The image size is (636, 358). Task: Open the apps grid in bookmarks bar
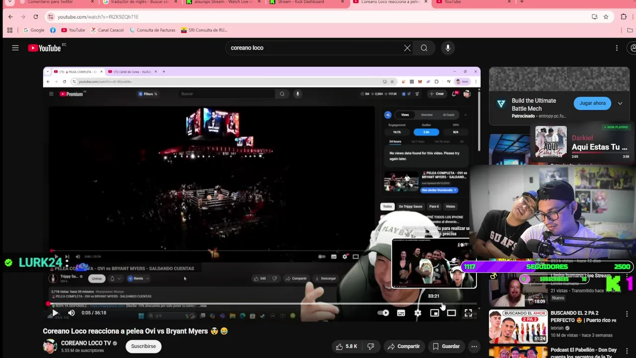coord(9,30)
